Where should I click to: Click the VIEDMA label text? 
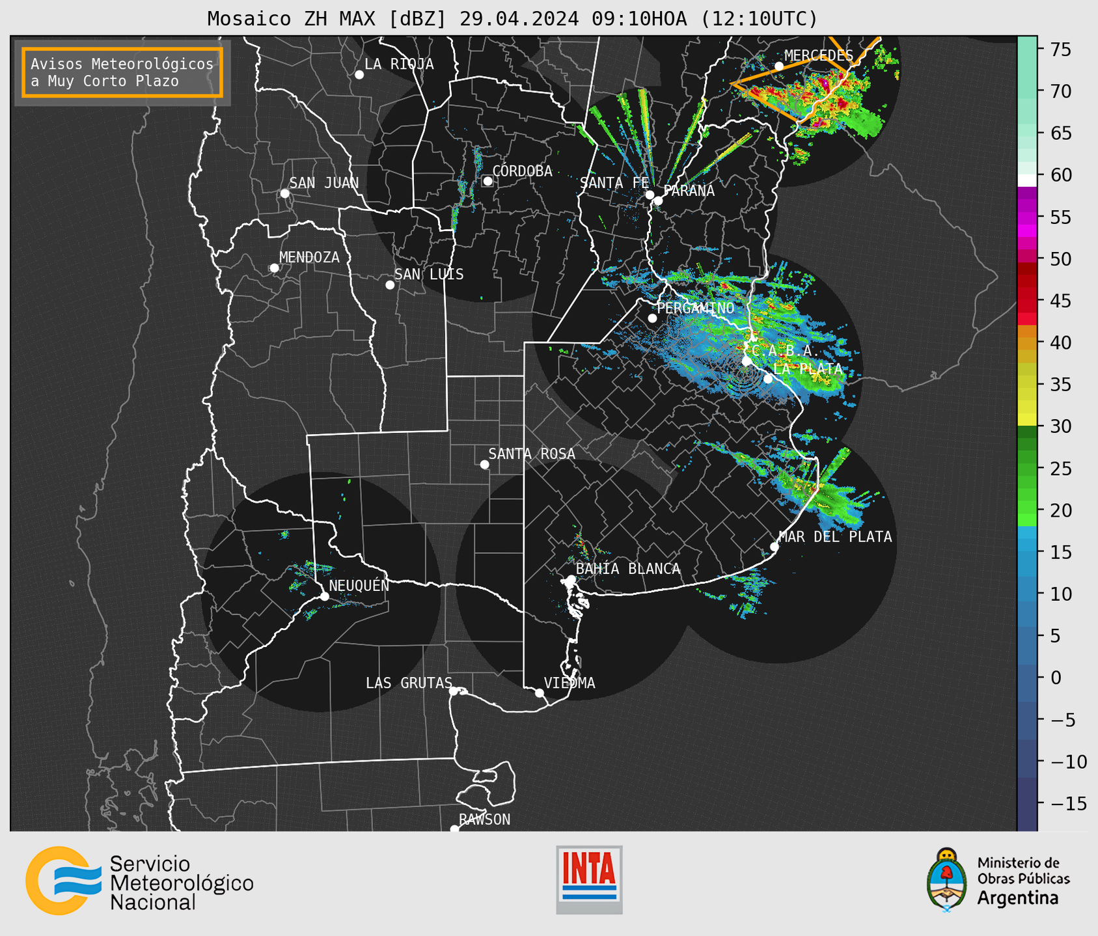(570, 683)
